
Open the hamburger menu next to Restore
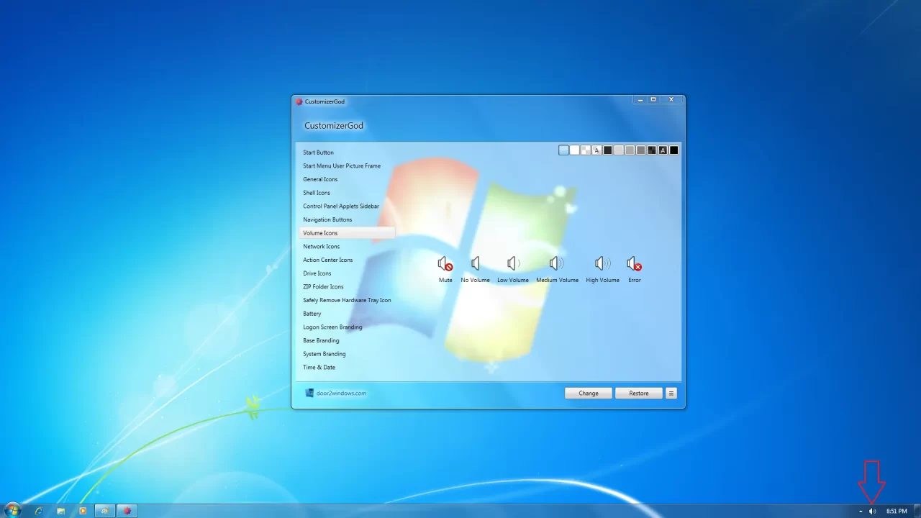coord(671,393)
